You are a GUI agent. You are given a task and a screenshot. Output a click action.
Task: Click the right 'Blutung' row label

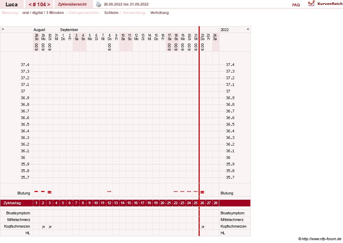point(227,193)
